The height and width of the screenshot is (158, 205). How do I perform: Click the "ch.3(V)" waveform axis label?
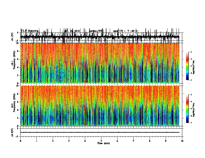point(12,132)
